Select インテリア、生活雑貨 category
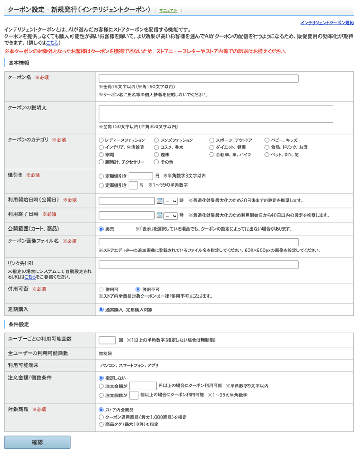Viewport: 362px width, 453px height. [101, 147]
